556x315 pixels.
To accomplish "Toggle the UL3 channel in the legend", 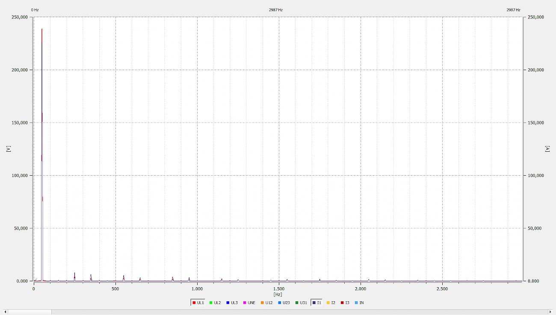I will [231, 303].
